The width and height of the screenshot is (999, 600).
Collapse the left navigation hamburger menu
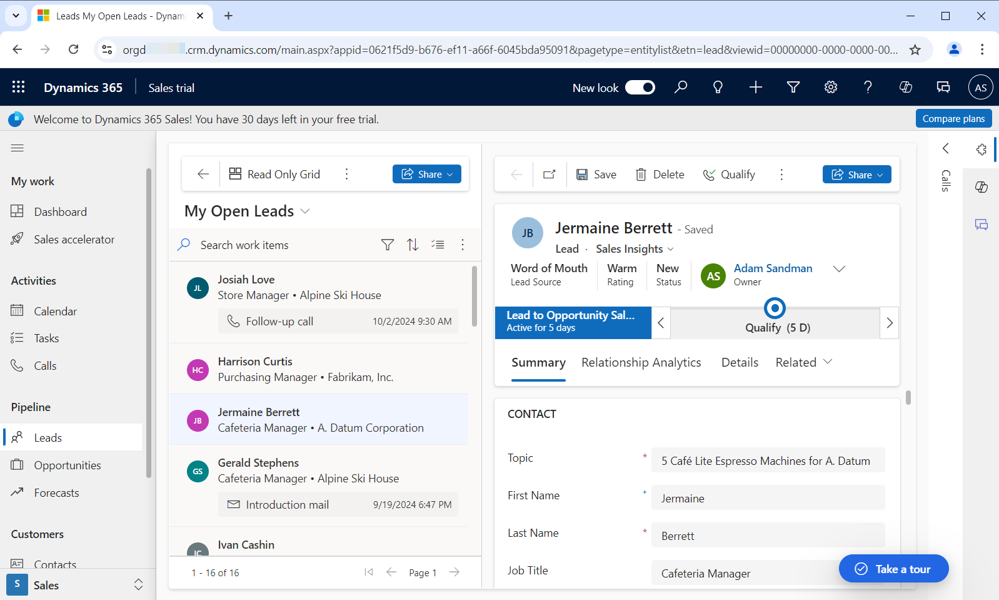point(18,148)
